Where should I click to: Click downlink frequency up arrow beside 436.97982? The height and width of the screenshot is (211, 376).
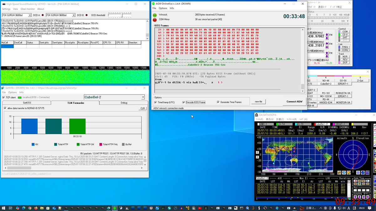[327, 35]
